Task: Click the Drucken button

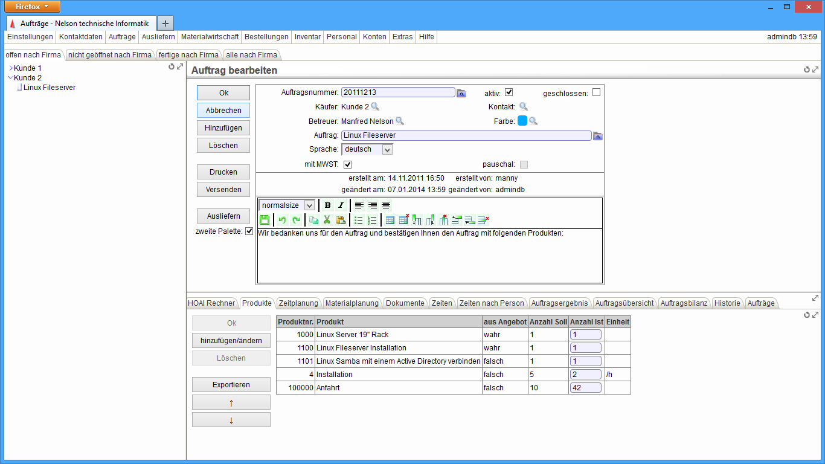Action: pos(223,172)
